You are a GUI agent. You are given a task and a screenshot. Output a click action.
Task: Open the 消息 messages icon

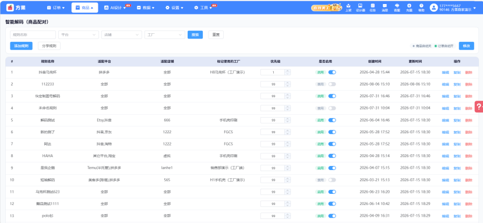pos(385,8)
